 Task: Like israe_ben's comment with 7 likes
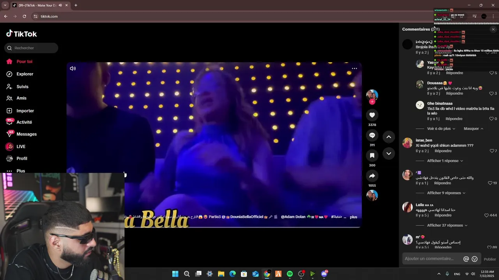click(491, 151)
